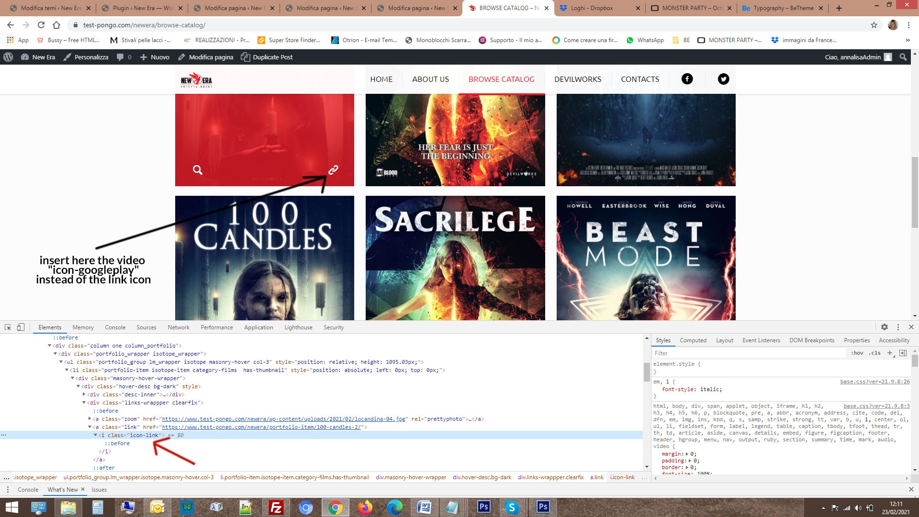Viewport: 919px width, 517px height.
Task: Click the link chain icon on red poster
Action: [x=333, y=169]
